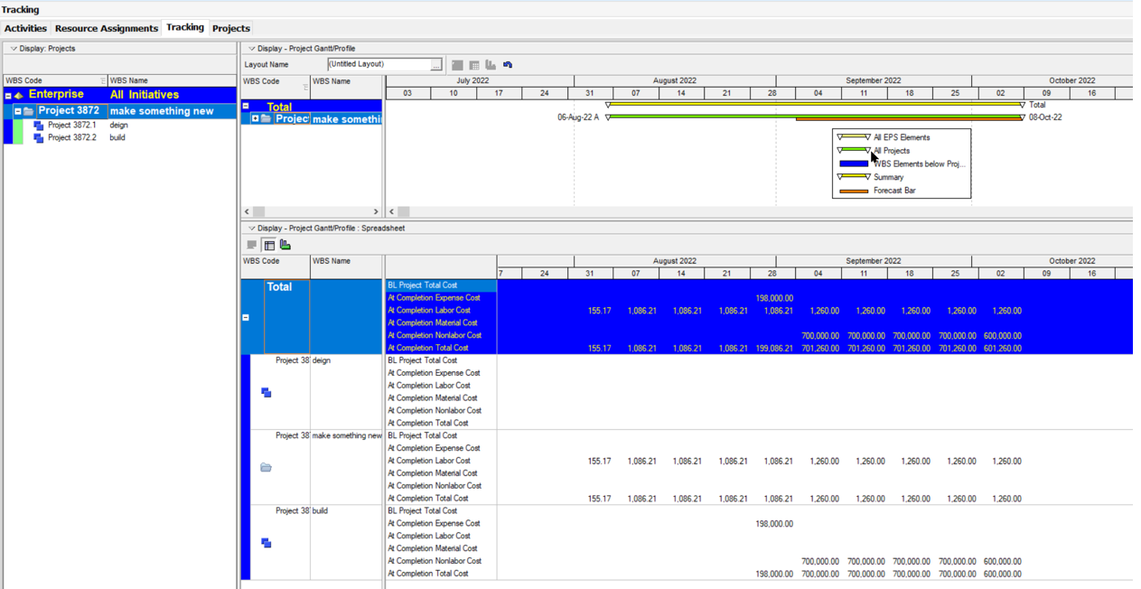Collapse the Total group in the spreadsheet panel
This screenshot has height=589, width=1141.
246,317
